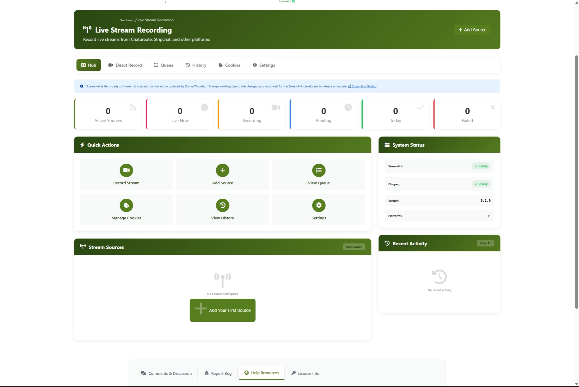The height and width of the screenshot is (387, 579).
Task: Click View All in Recent Activity
Action: pyautogui.click(x=485, y=243)
